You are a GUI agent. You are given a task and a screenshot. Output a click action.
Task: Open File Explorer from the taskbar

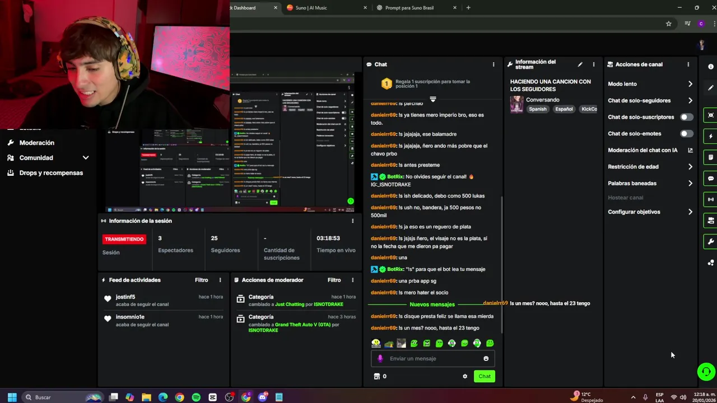tap(146, 397)
